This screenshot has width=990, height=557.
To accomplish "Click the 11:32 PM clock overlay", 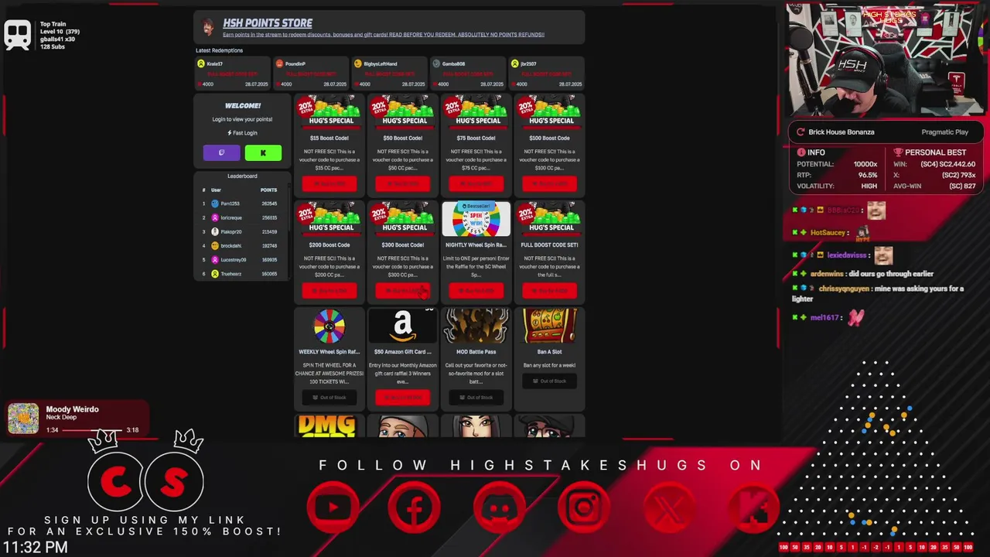I will [34, 547].
